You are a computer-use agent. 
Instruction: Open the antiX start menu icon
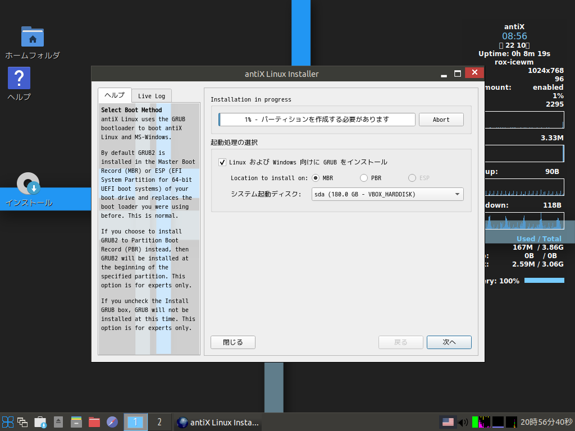8,422
